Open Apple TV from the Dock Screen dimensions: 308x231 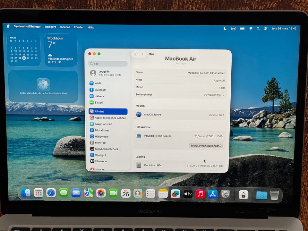(x=188, y=194)
